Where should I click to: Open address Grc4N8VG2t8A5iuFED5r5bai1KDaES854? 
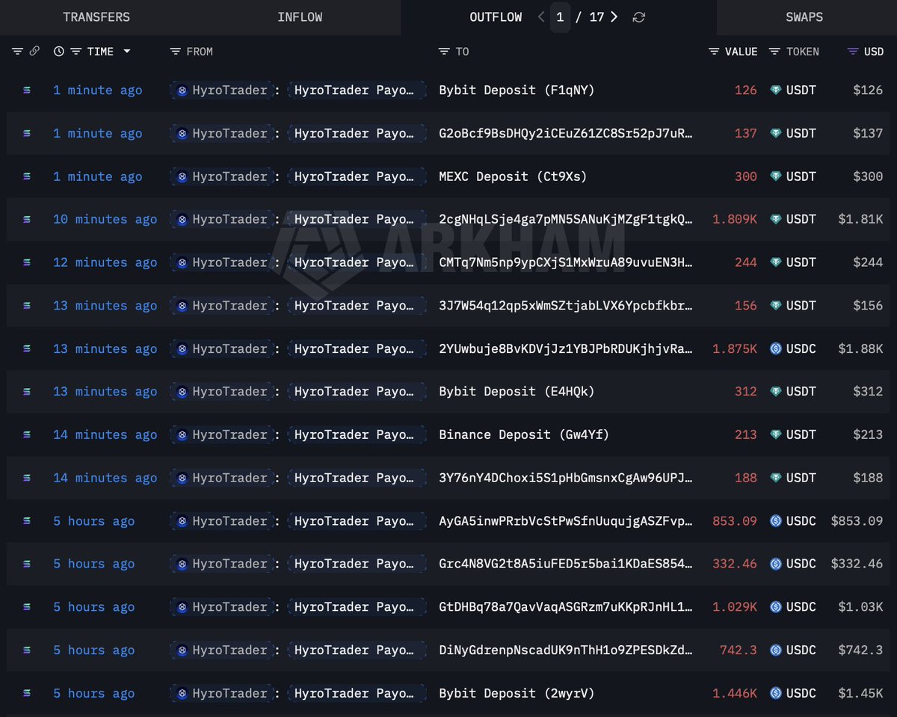[x=566, y=564]
